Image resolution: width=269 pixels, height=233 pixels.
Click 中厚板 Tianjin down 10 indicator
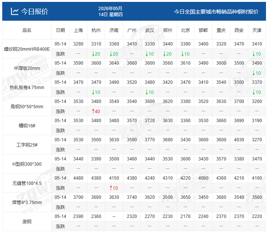pyautogui.click(x=257, y=73)
